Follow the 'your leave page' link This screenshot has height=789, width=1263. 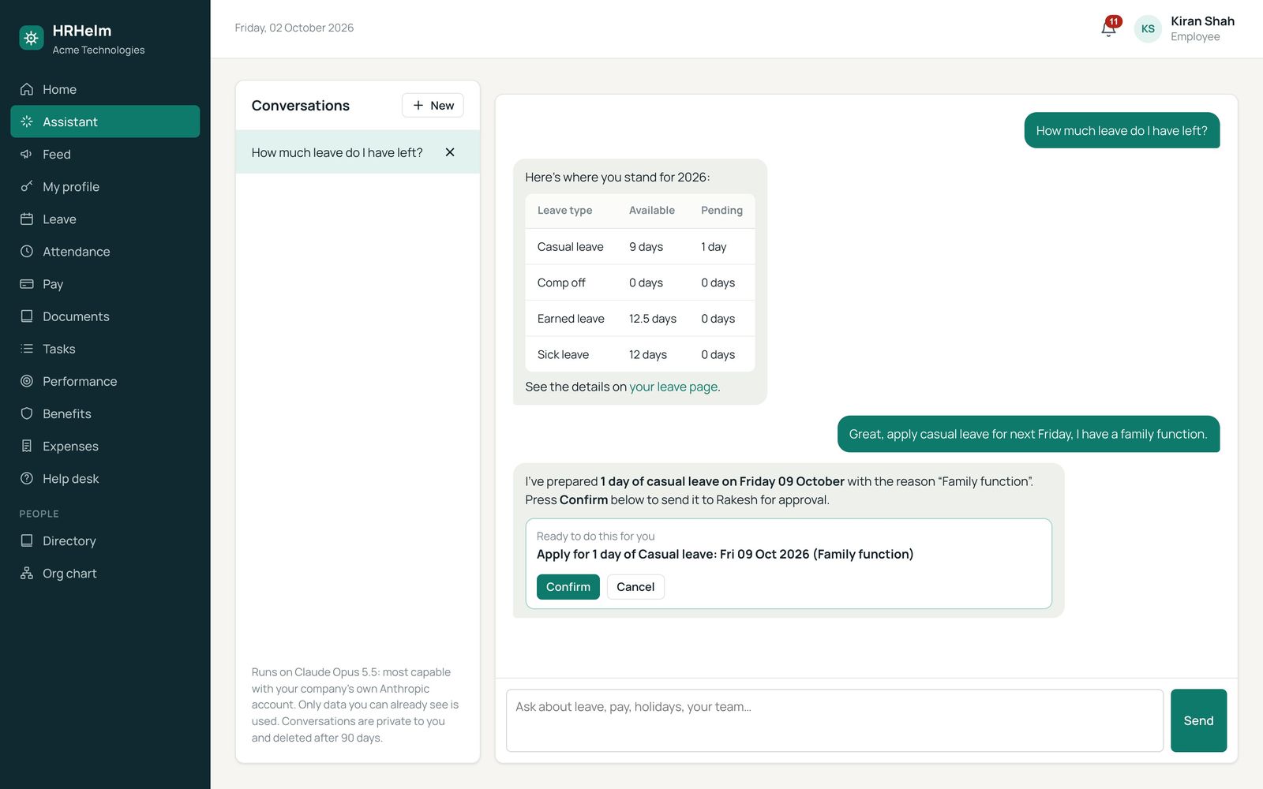673,387
